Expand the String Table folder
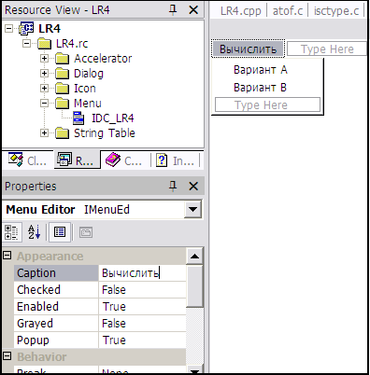Image resolution: width=370 pixels, height=375 pixels. 44,133
